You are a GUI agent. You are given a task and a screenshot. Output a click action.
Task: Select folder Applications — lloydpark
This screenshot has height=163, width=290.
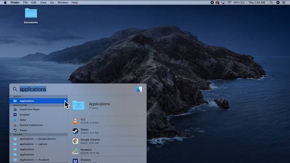point(39,160)
